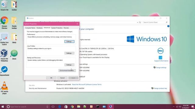Click the search magnifier in Control Panel
The width and height of the screenshot is (195, 109).
(167, 22)
